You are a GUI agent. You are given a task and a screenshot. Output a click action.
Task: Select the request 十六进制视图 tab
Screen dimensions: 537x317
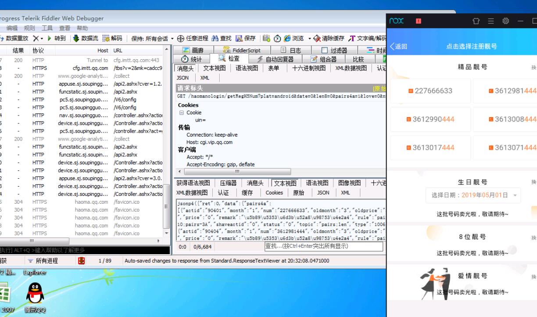point(309,68)
